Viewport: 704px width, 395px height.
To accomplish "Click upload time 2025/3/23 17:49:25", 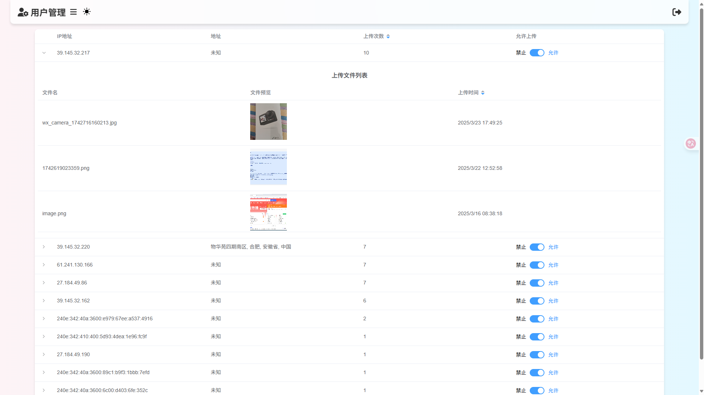I will [x=480, y=123].
